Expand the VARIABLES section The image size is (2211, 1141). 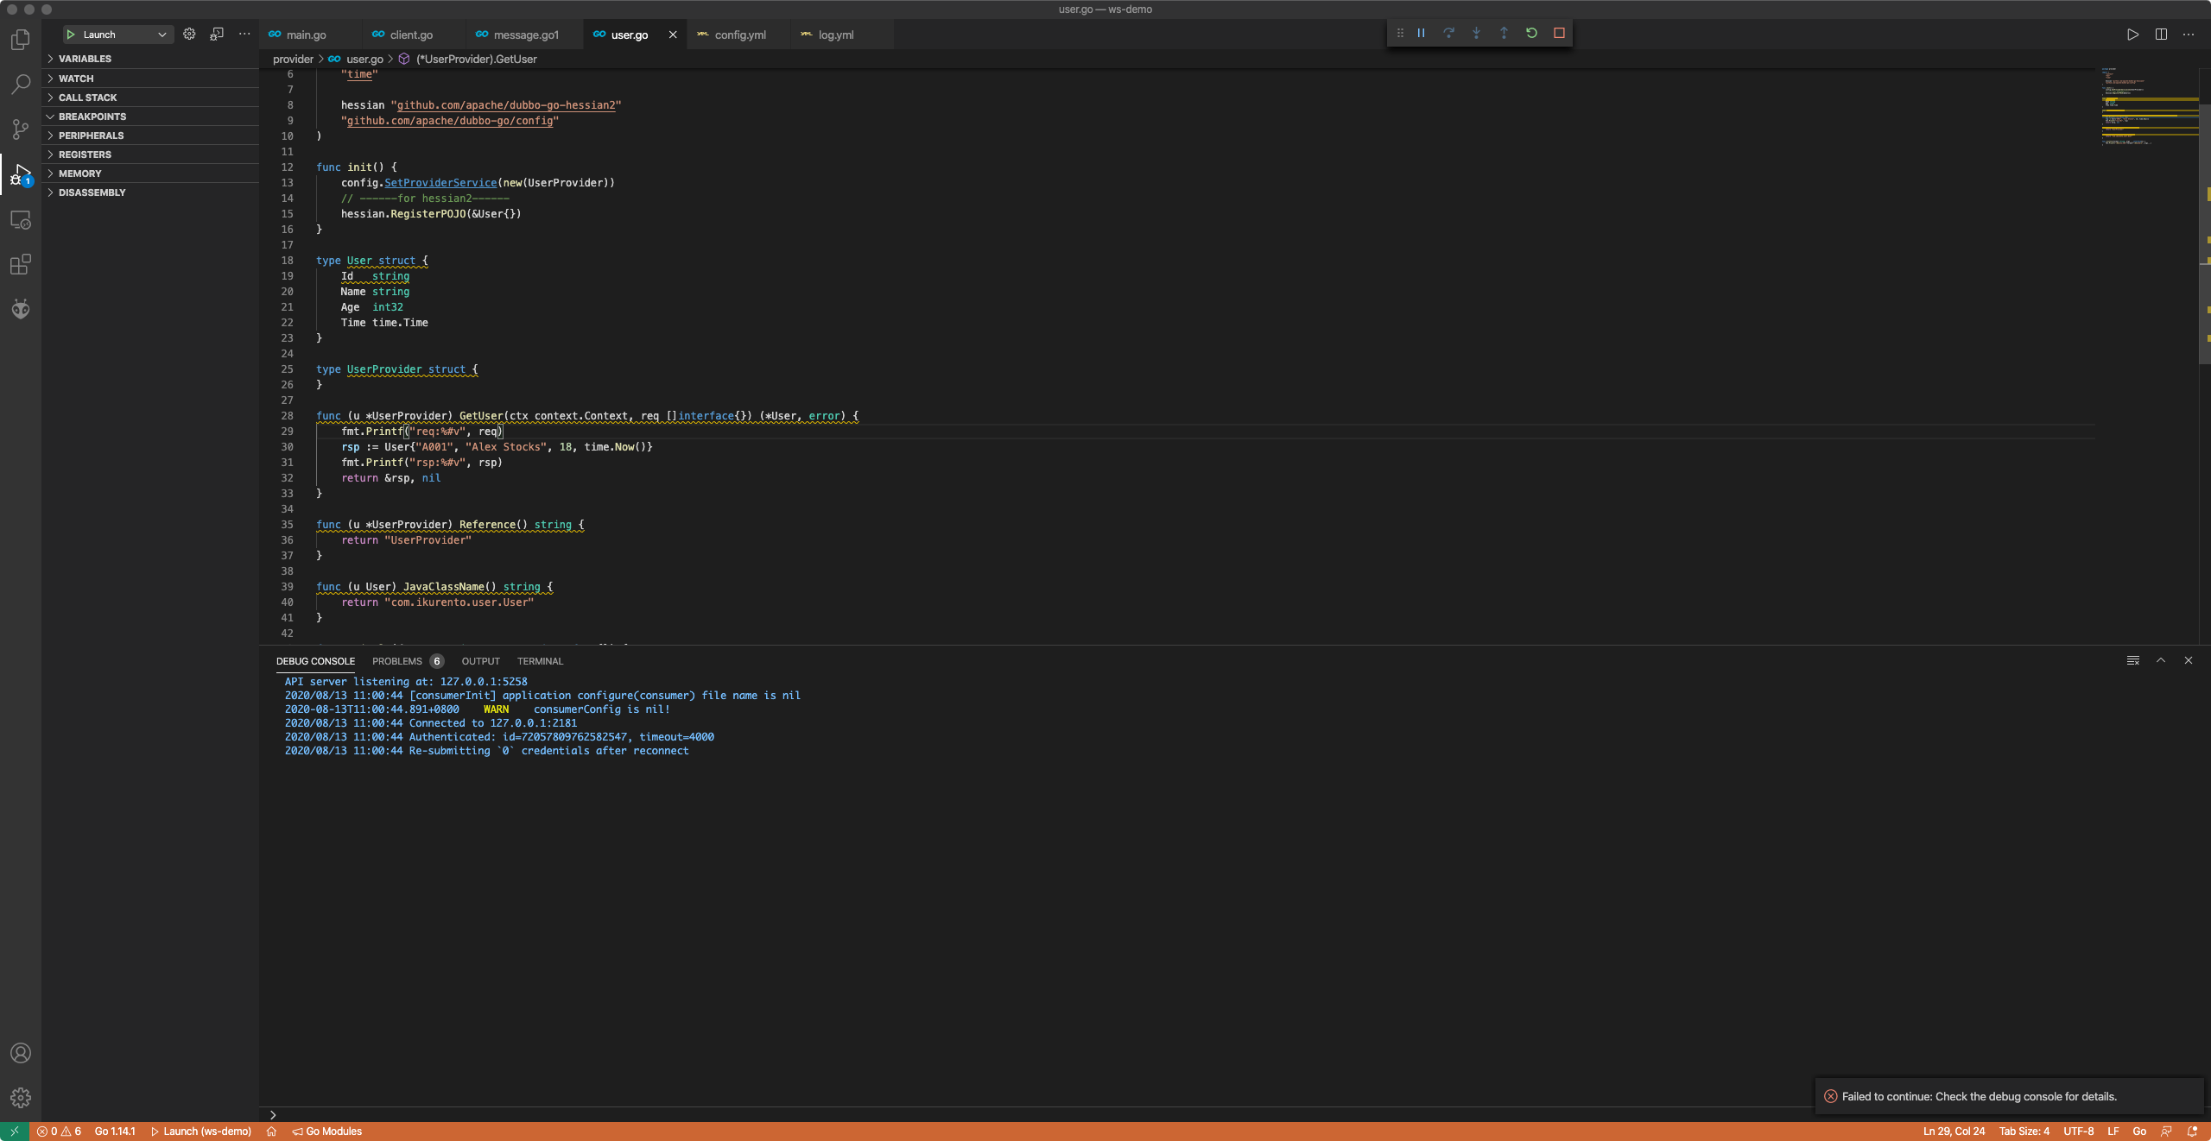85,59
